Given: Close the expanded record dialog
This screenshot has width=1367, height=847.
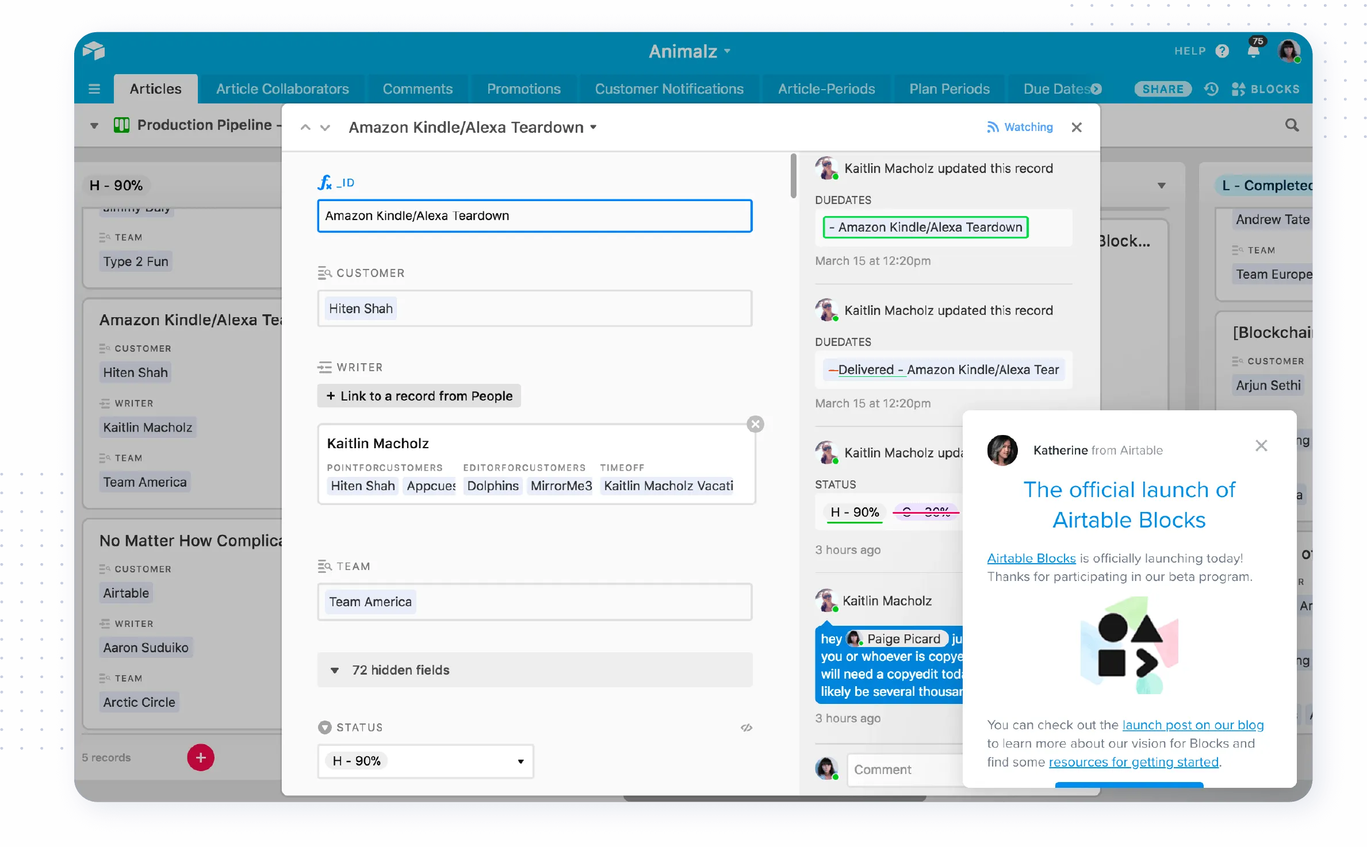Looking at the screenshot, I should click(1077, 127).
